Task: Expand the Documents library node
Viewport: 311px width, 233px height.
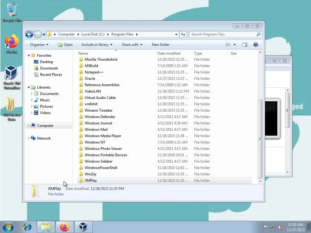Action: pos(32,93)
